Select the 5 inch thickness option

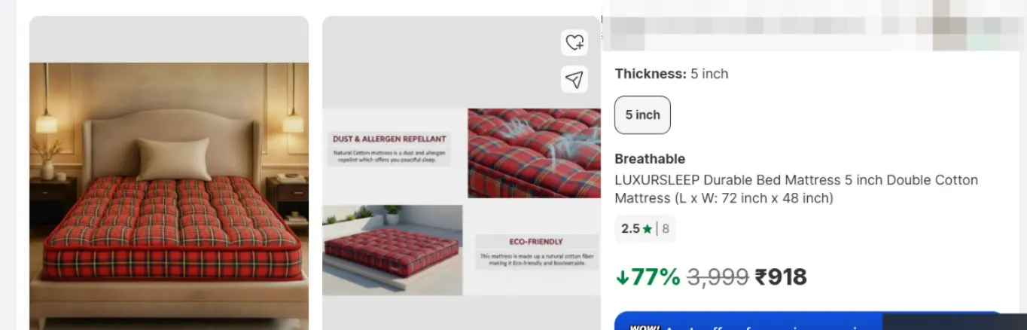[x=642, y=115]
